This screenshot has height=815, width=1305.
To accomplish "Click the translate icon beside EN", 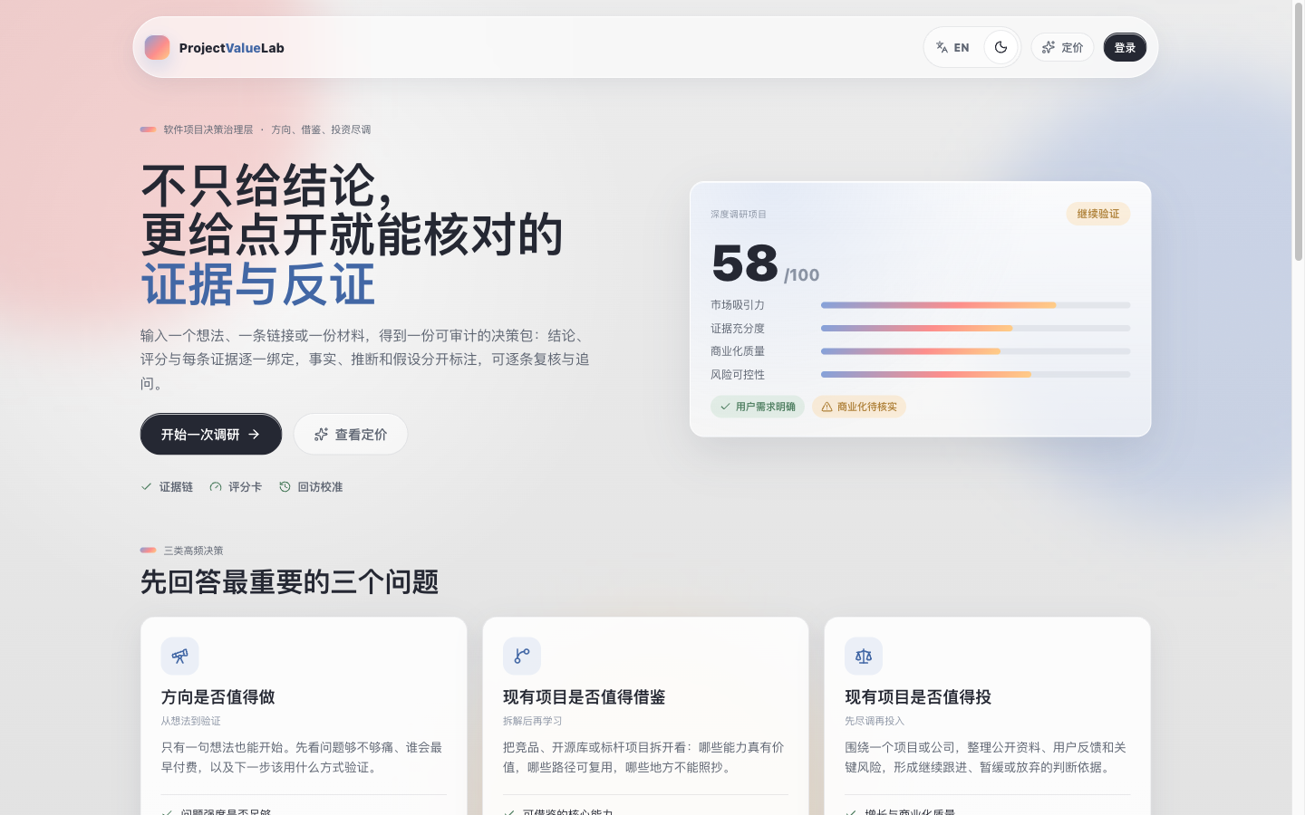I will [x=942, y=47].
